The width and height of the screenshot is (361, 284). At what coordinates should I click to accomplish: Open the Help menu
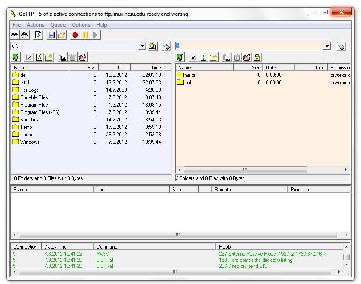pyautogui.click(x=101, y=25)
